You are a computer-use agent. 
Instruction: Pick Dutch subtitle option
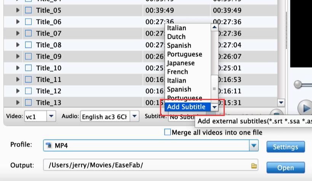(x=176, y=37)
